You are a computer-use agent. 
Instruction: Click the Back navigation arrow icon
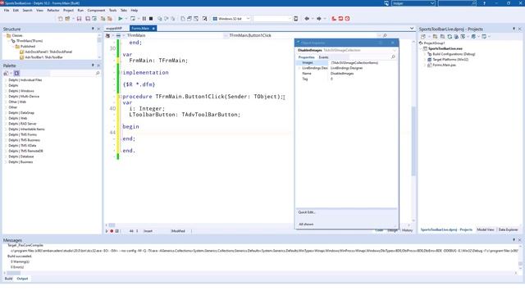click(307, 19)
